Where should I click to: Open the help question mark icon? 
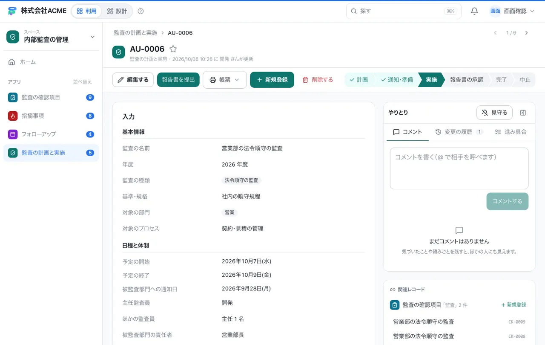[141, 11]
